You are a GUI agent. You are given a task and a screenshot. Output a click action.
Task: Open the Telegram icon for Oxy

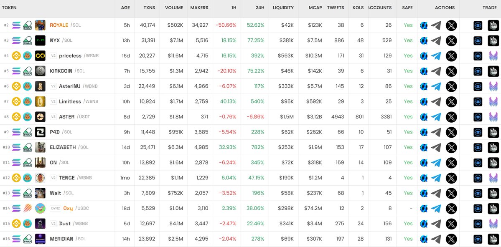pyautogui.click(x=436, y=209)
